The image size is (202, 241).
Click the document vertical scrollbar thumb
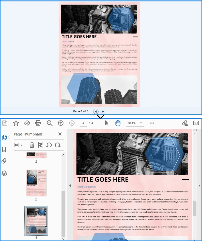pyautogui.click(x=194, y=208)
